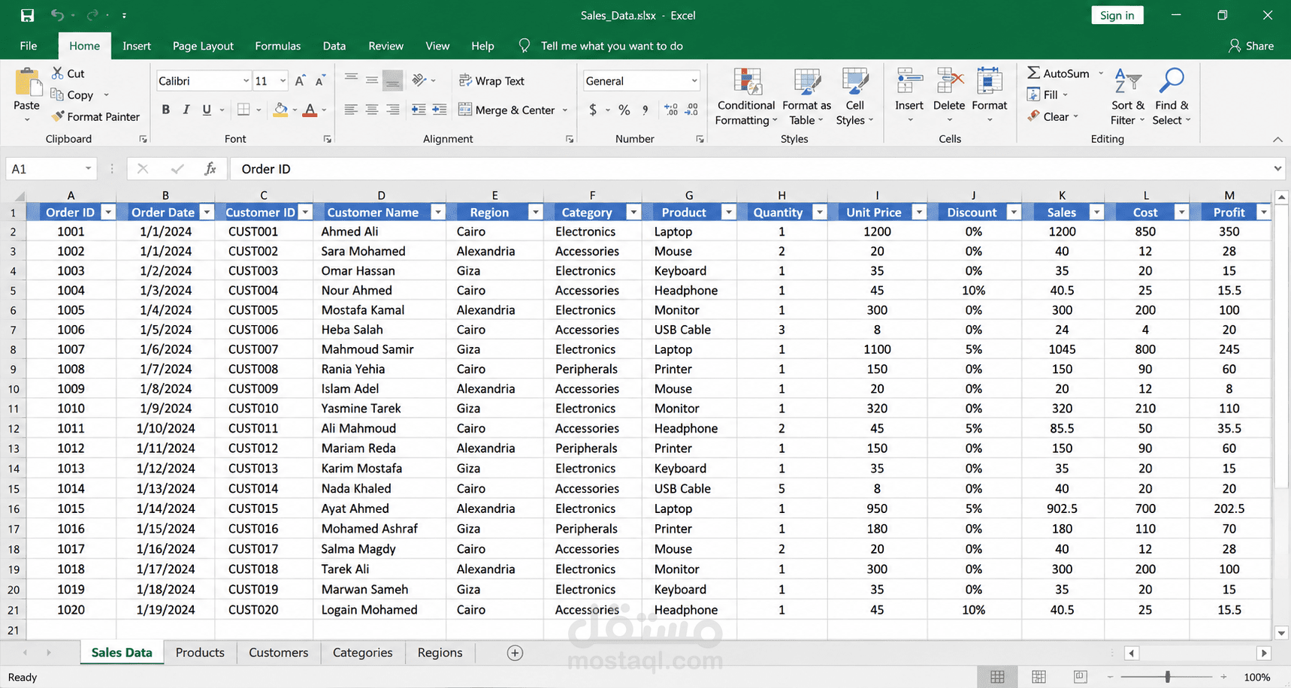The image size is (1291, 688).
Task: Open the font size 11 dropdown
Action: pyautogui.click(x=283, y=80)
